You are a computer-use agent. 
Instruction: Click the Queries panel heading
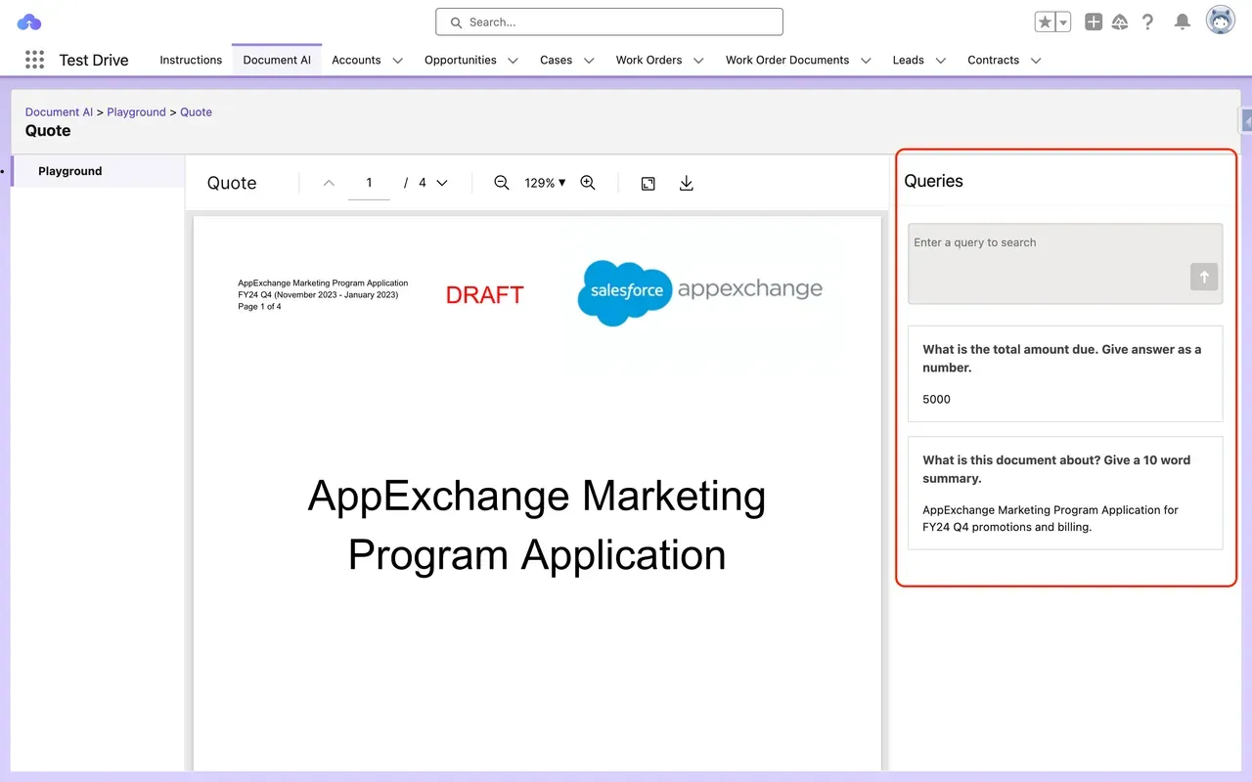click(933, 181)
